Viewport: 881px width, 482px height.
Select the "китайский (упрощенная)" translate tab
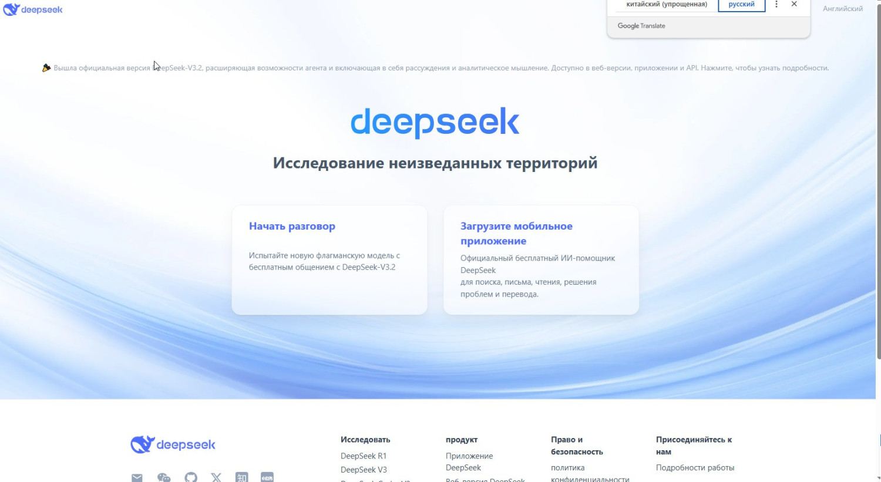[x=667, y=5]
